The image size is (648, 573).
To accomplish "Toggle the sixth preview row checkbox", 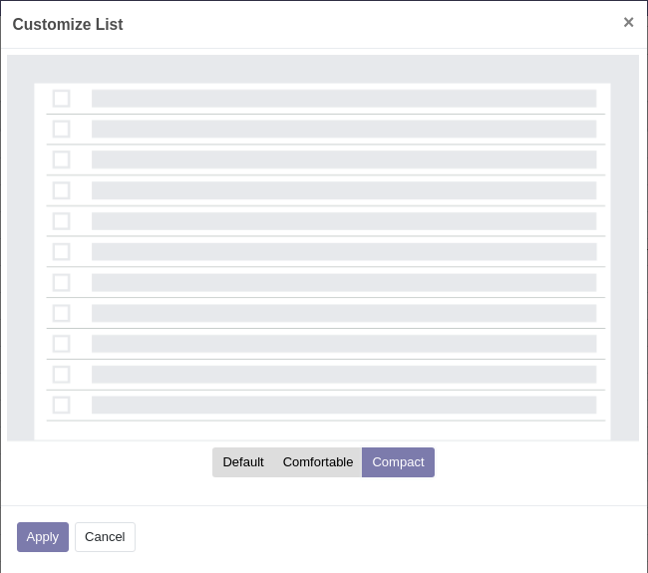I will point(62,251).
